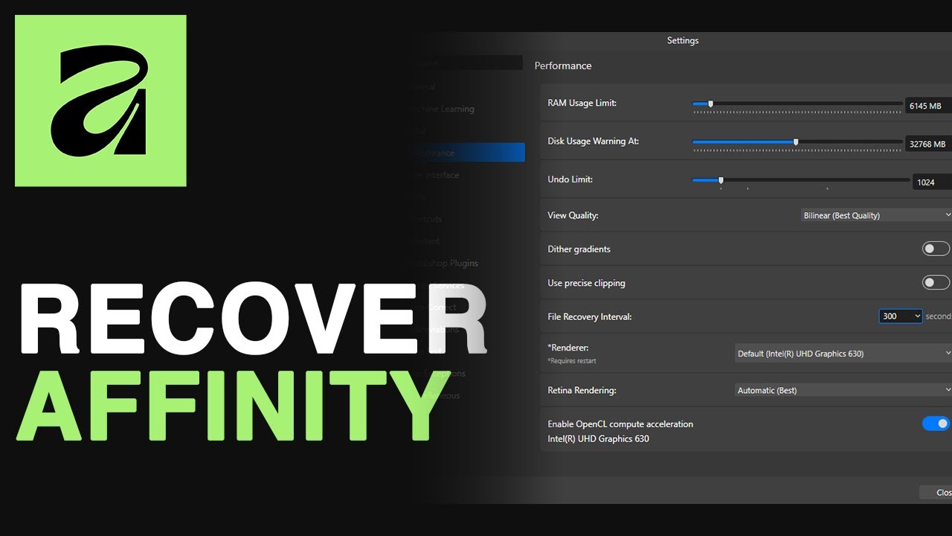The height and width of the screenshot is (536, 952).
Task: Click the "RAM Usage Limit:" label
Action: coord(582,103)
